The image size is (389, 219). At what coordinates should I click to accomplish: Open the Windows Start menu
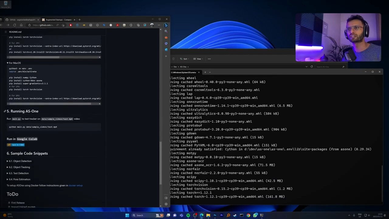click(127, 215)
